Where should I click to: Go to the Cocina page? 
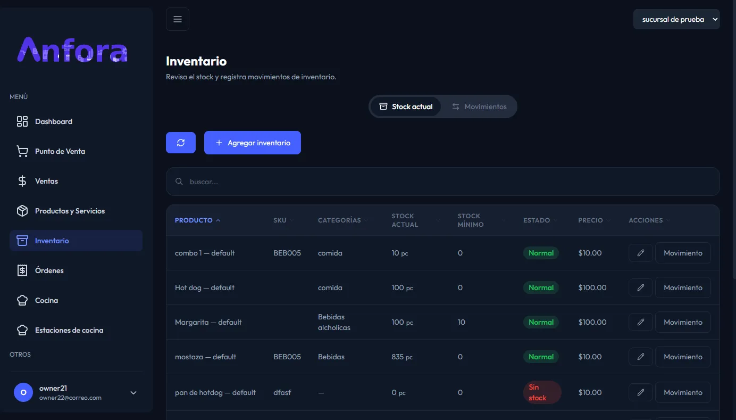(76, 300)
